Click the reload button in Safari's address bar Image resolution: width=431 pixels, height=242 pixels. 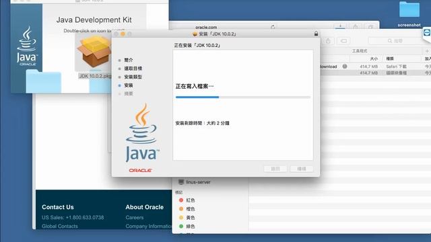click(273, 27)
